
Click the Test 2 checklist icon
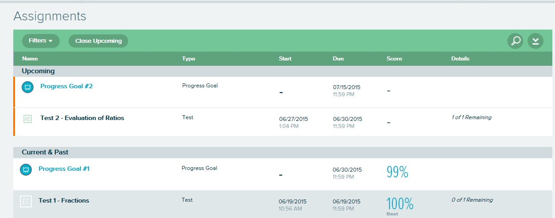[28, 119]
